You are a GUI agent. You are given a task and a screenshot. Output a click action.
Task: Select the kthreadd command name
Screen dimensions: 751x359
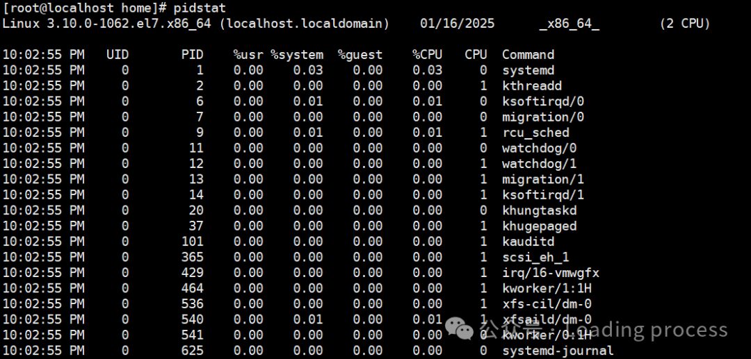532,86
